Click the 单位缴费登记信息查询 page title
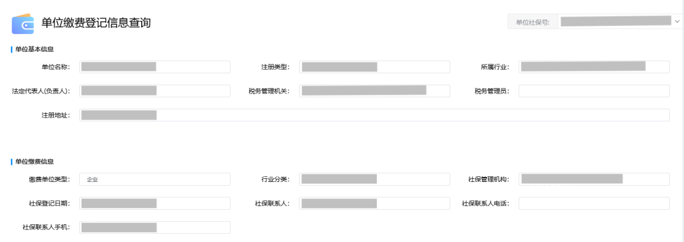 pyautogui.click(x=96, y=23)
